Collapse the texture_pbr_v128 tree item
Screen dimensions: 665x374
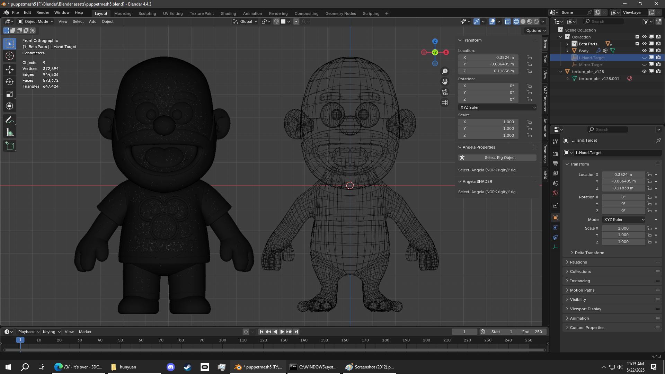coord(561,71)
